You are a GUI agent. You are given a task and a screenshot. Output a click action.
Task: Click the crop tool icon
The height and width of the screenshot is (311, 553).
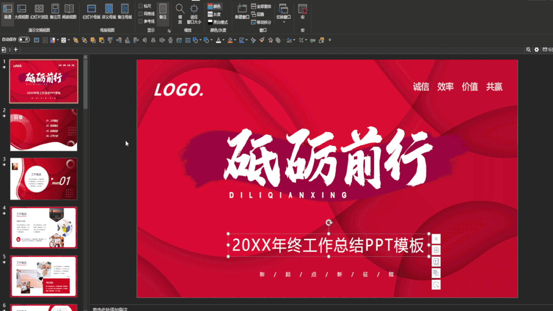(x=301, y=40)
